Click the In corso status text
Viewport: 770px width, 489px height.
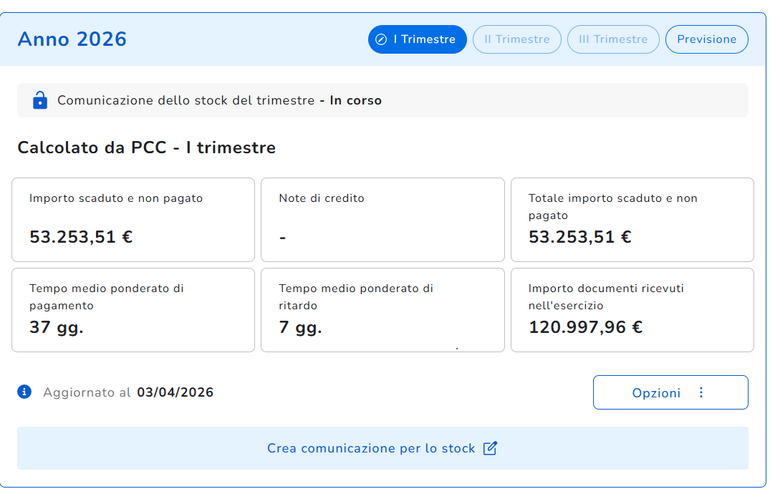point(355,100)
